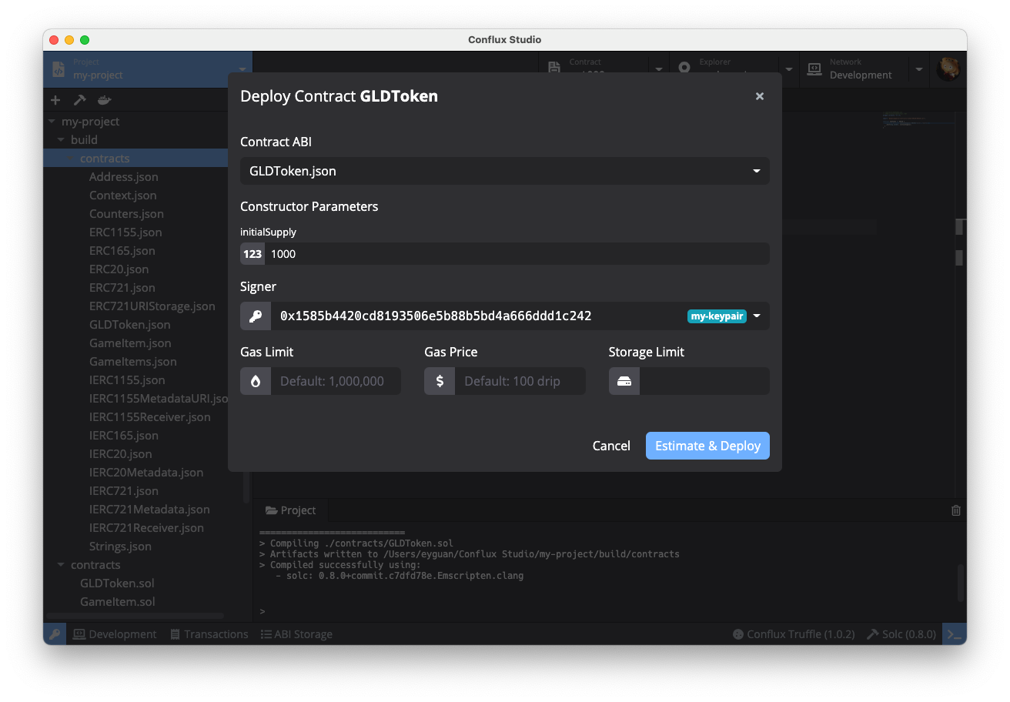Open the Network Development dropdown arrow
Viewport: 1010px width, 702px height.
[x=918, y=69]
